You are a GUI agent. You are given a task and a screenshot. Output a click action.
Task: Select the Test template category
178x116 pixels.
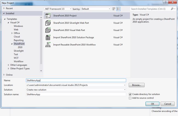click(x=16, y=54)
